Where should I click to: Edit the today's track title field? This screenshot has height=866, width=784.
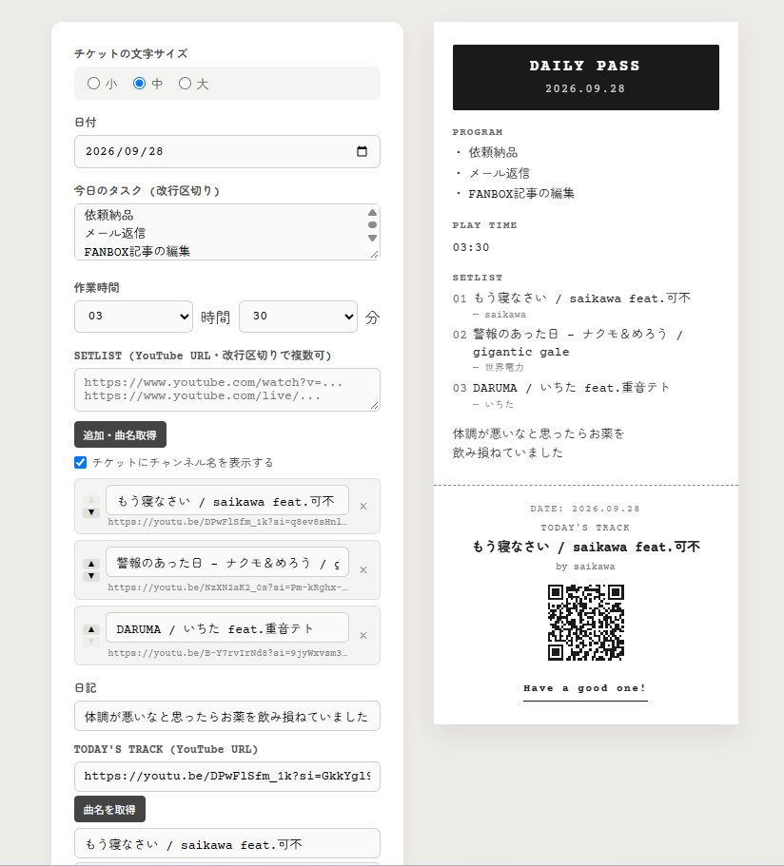227,843
